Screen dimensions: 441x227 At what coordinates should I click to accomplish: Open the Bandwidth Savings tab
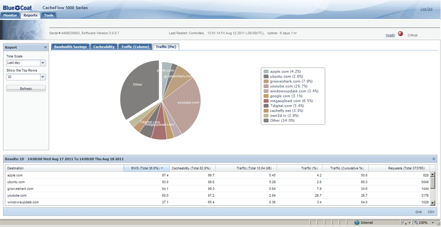pos(70,47)
